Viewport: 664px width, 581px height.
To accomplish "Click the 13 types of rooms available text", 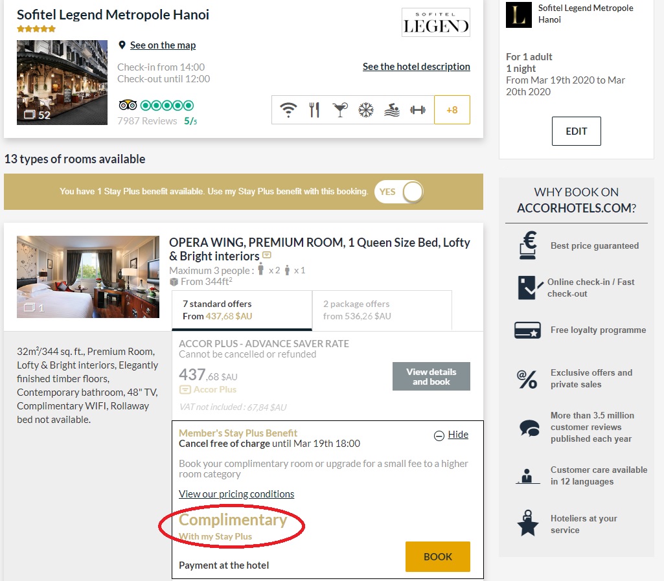I will (74, 159).
